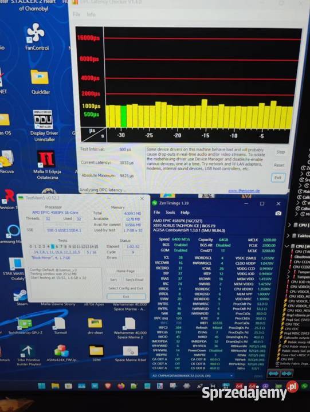Close the TestMem5 window
Viewport: 310px width, 412px height.
coord(142,198)
